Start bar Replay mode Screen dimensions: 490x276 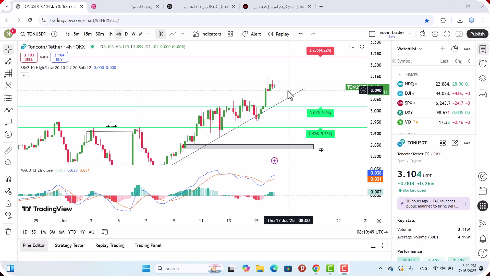[279, 34]
